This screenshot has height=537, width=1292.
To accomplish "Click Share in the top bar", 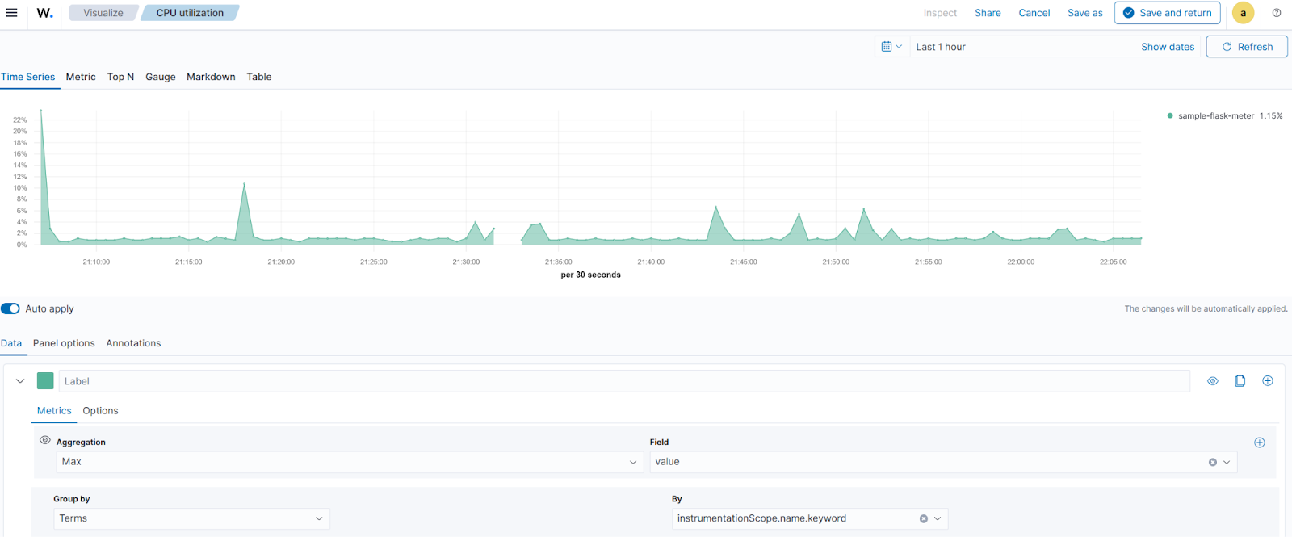I will (988, 13).
